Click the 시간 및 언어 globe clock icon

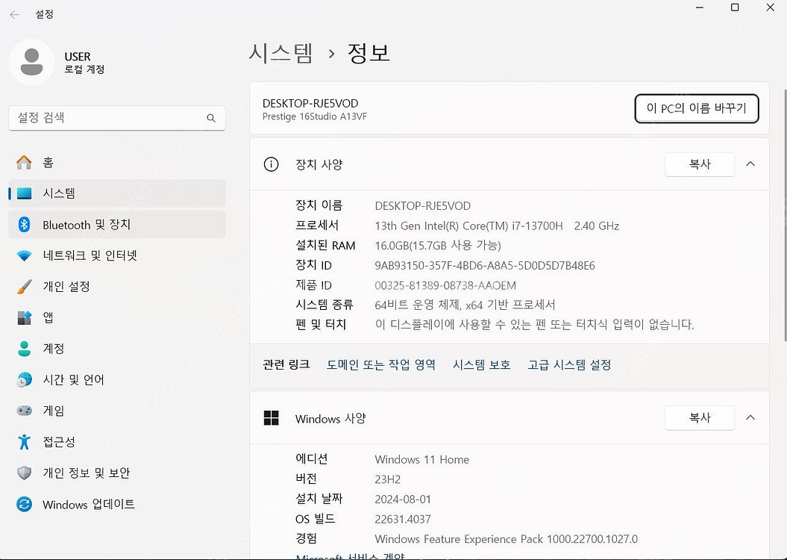click(24, 380)
